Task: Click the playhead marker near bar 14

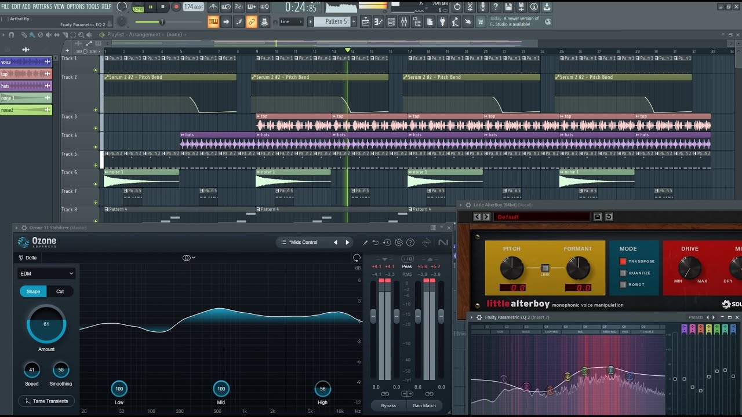Action: pos(348,51)
